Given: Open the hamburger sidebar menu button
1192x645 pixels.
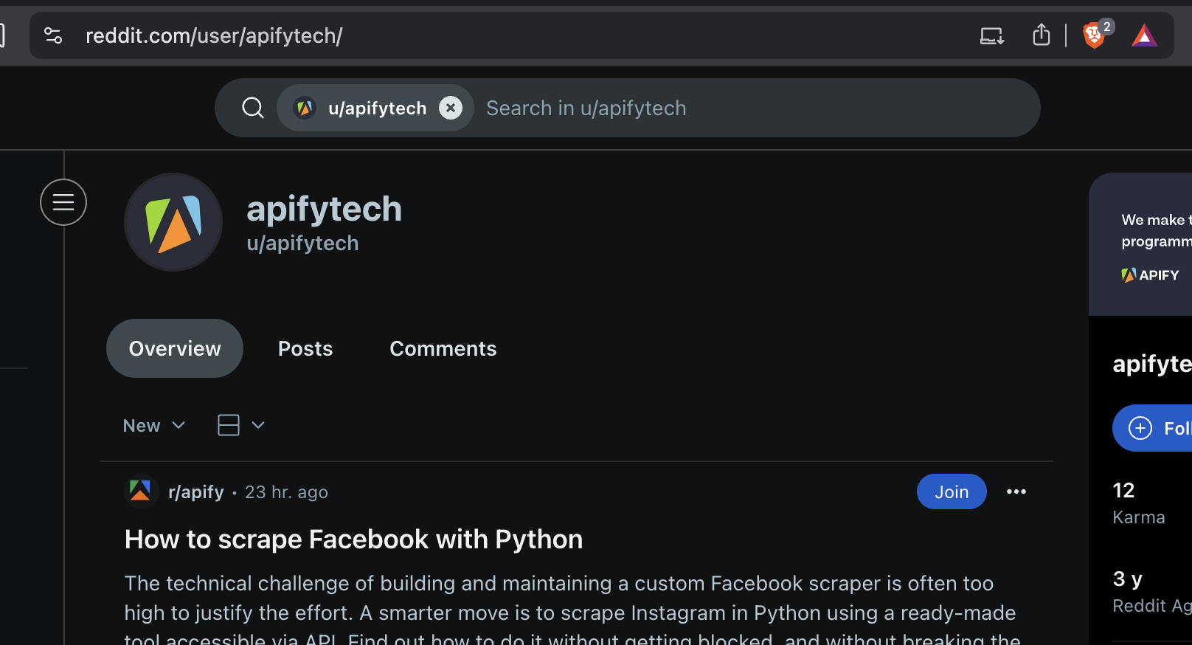Looking at the screenshot, I should pyautogui.click(x=63, y=202).
